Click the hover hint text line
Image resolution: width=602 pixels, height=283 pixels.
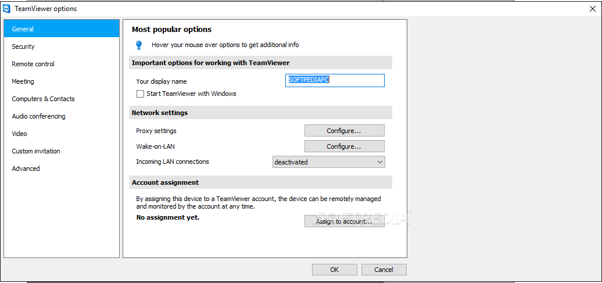coord(225,45)
